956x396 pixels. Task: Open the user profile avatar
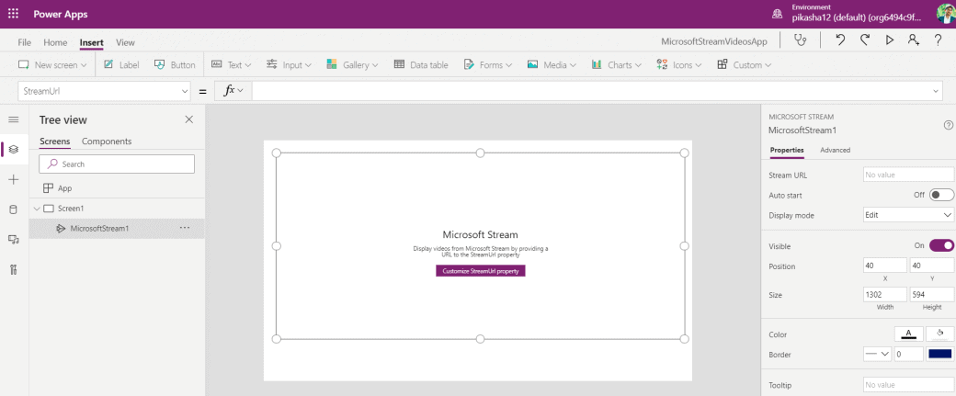tap(946, 14)
